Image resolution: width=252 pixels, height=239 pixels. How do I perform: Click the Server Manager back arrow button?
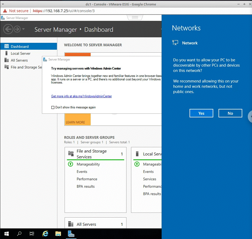(x=8, y=29)
